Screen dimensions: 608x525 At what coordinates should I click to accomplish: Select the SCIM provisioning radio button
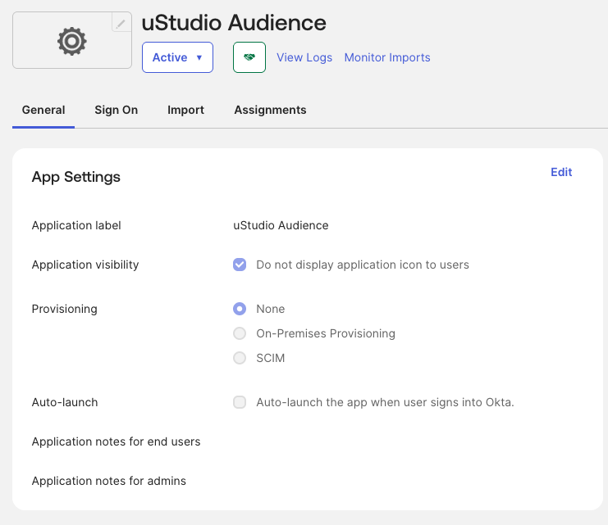(240, 358)
